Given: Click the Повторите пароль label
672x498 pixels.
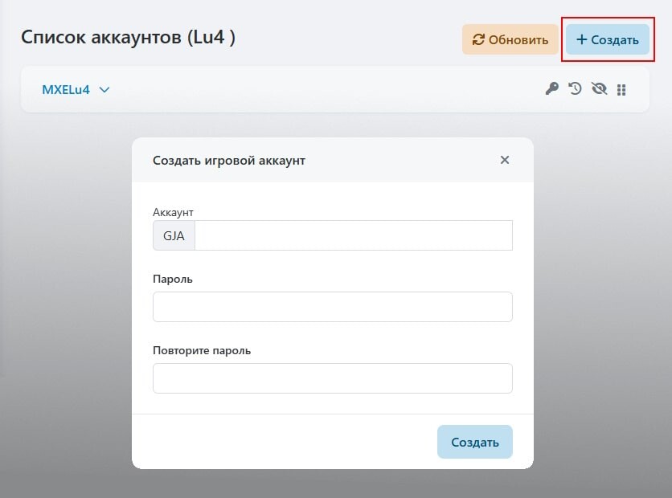Looking at the screenshot, I should [202, 351].
